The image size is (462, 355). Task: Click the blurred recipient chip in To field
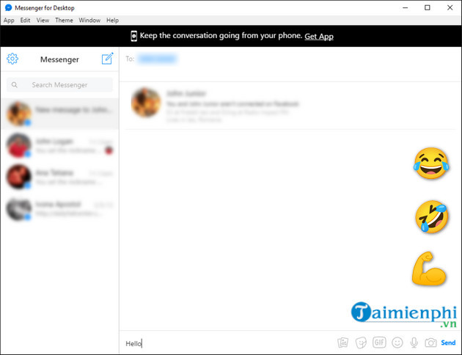point(158,59)
